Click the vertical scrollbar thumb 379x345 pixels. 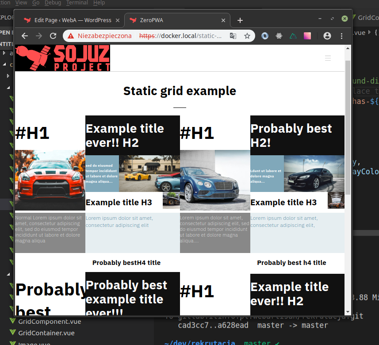pyautogui.click(x=348, y=127)
